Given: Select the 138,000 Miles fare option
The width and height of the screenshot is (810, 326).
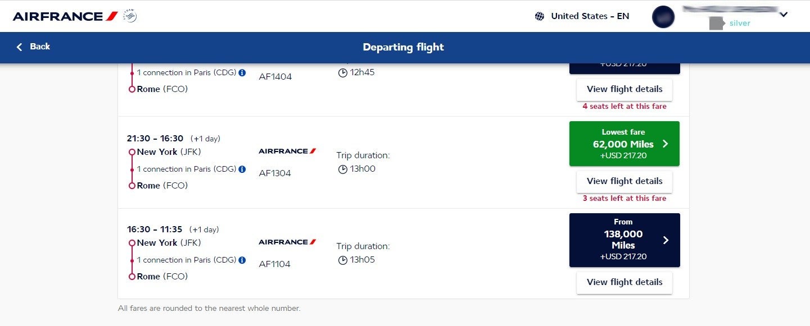Looking at the screenshot, I should pos(624,240).
